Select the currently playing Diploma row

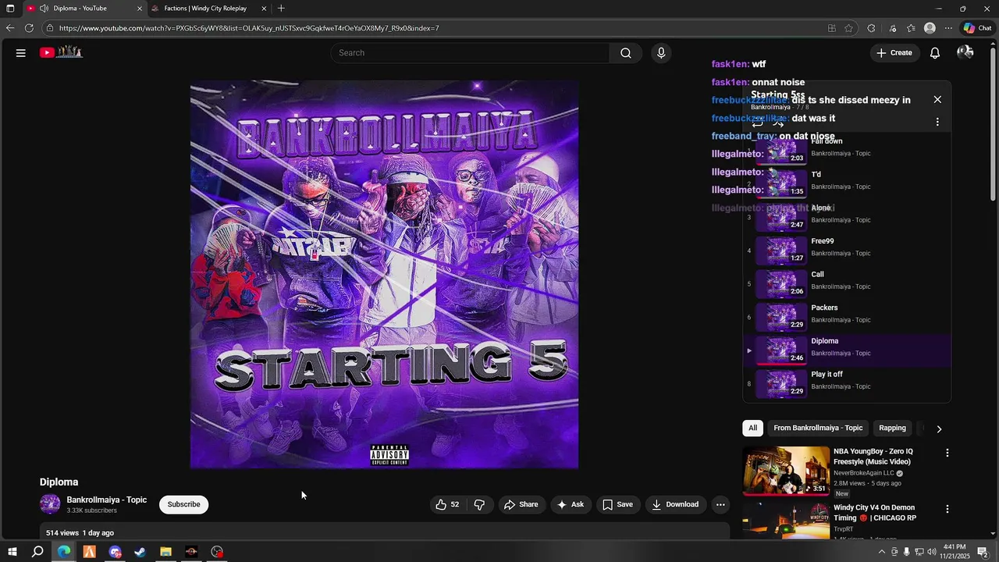click(x=847, y=350)
